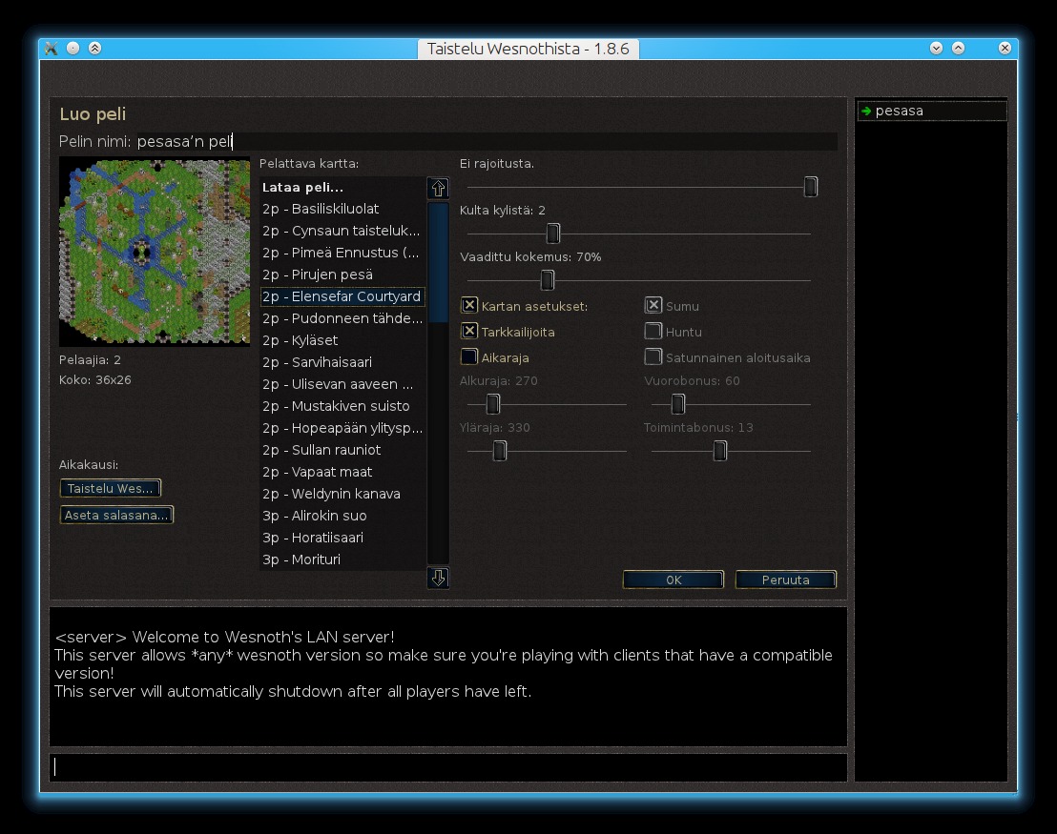This screenshot has width=1057, height=834.
Task: Enable the Aikaraja checkbox
Action: click(x=469, y=357)
